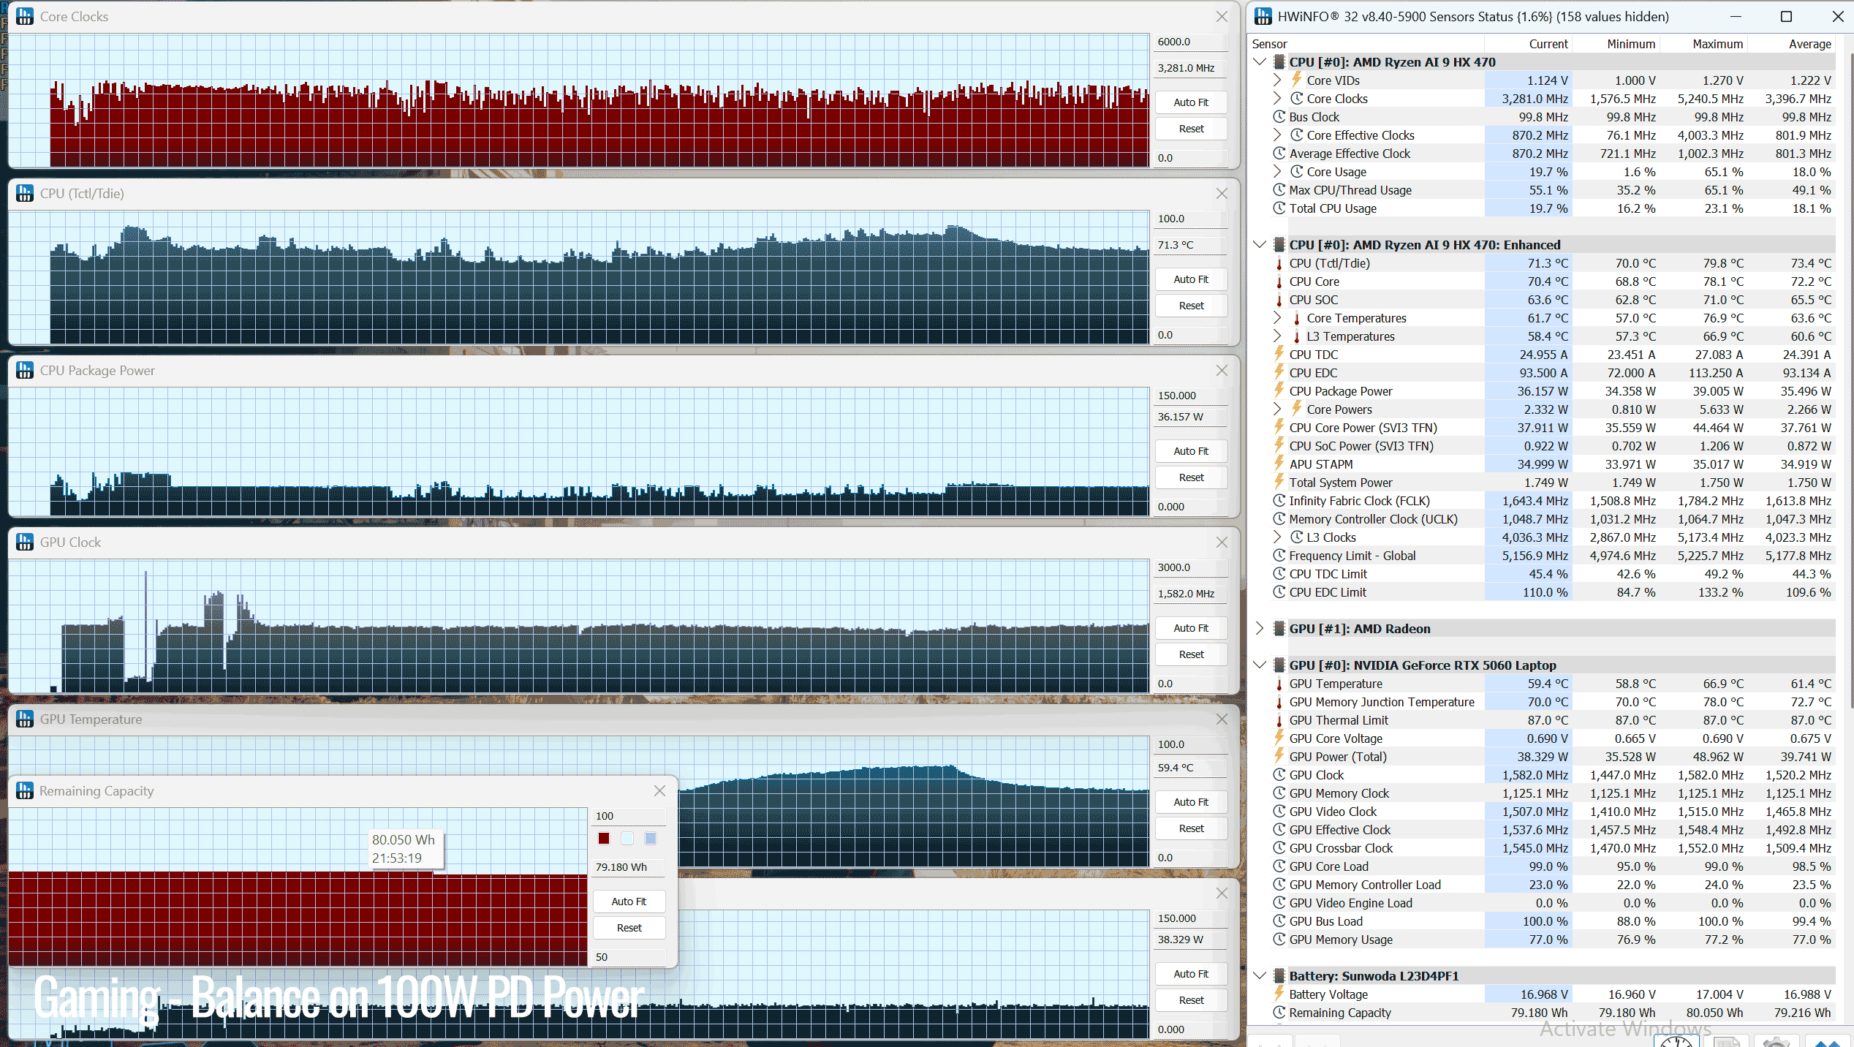Click the lightning bolt icon beside CPU Package Power
The image size is (1854, 1047).
click(1279, 390)
